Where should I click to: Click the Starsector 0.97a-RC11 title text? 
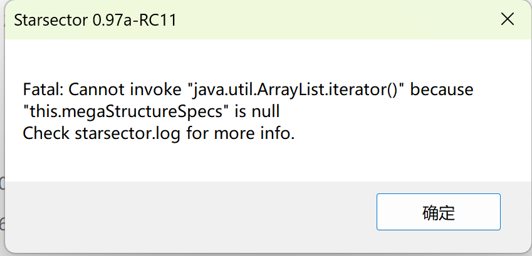95,20
